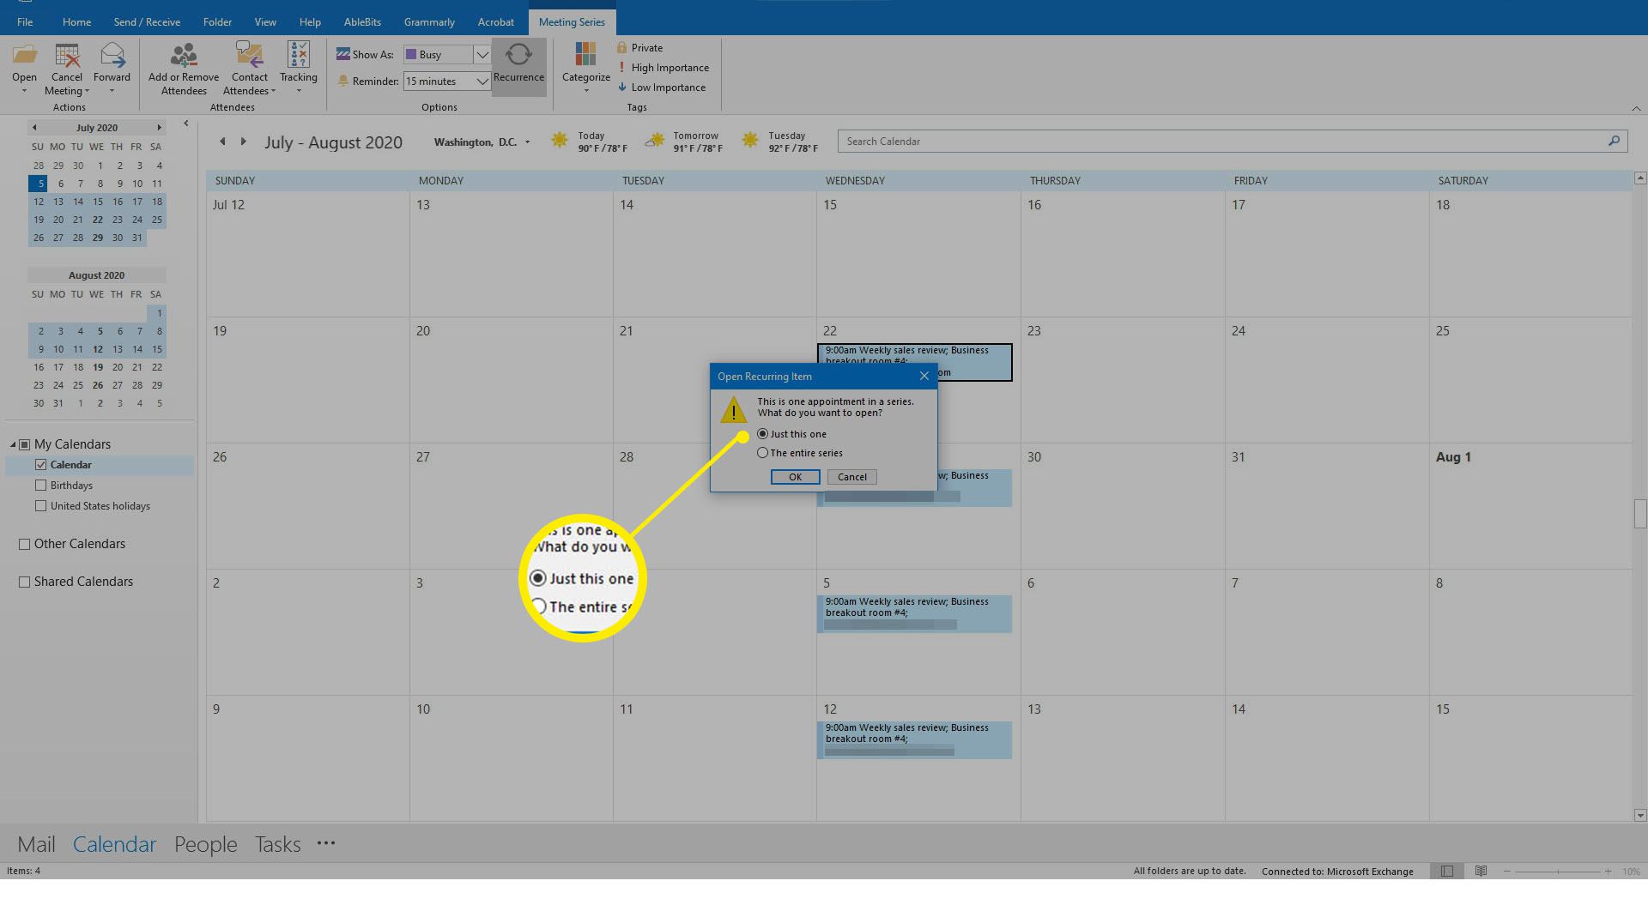Click calendar scrollbar down arrow
This screenshot has height=899, width=1648.
coord(1640,815)
